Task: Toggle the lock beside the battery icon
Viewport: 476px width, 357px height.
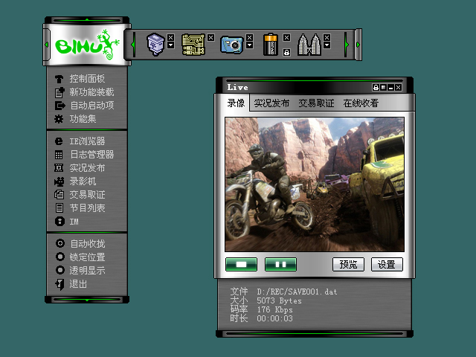Action: pyautogui.click(x=286, y=52)
